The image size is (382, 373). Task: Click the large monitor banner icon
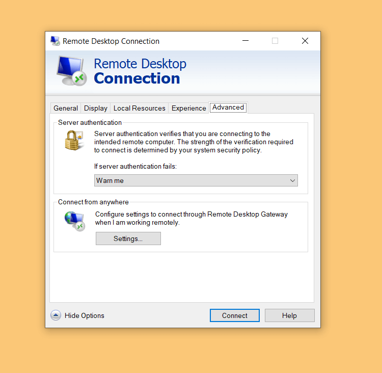coord(72,71)
